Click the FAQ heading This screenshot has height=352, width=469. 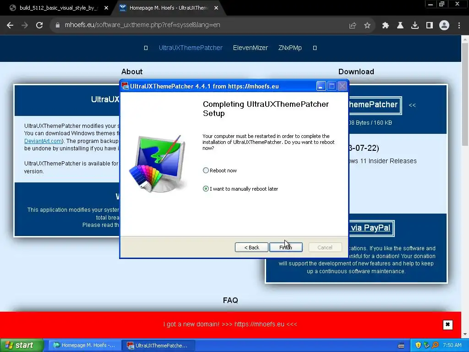coord(230,300)
